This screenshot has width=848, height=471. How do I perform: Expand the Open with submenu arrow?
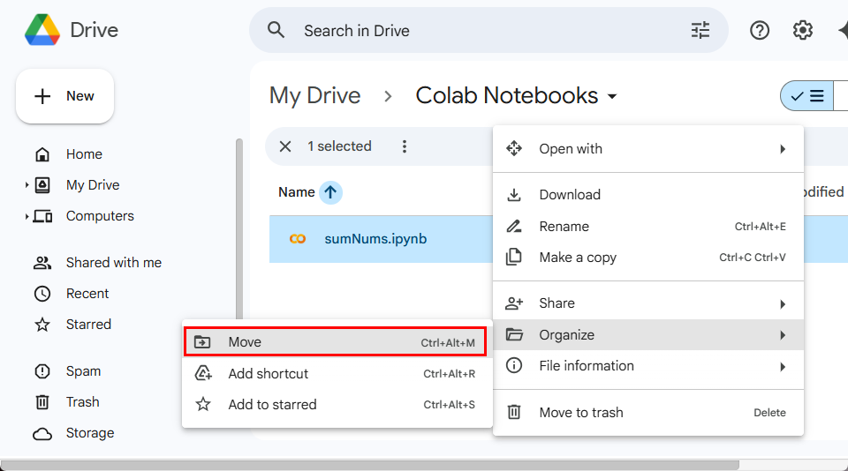coord(783,149)
